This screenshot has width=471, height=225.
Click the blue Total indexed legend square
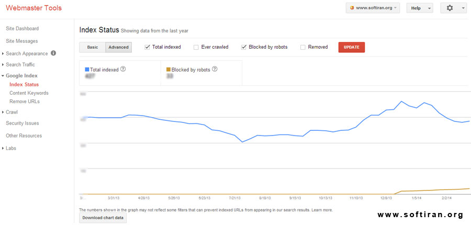coord(87,69)
